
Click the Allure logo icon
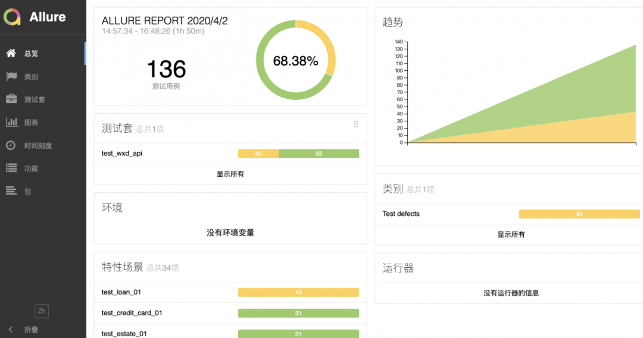pos(12,17)
